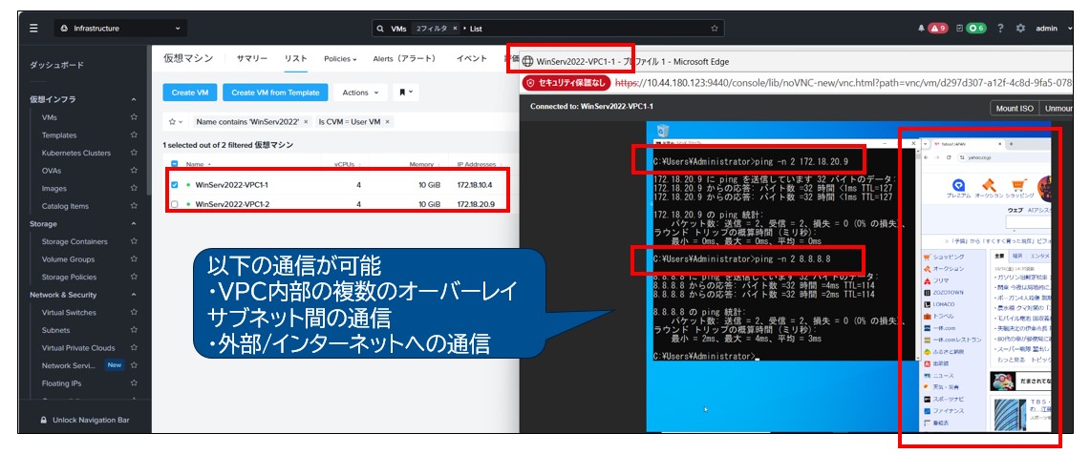Favorite the Templates sidebar item star
The width and height of the screenshot is (1090, 454).
(134, 135)
